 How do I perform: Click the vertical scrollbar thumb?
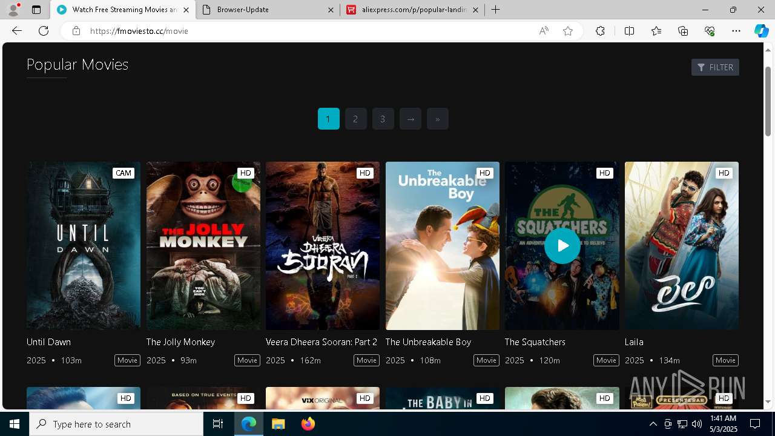[x=768, y=101]
